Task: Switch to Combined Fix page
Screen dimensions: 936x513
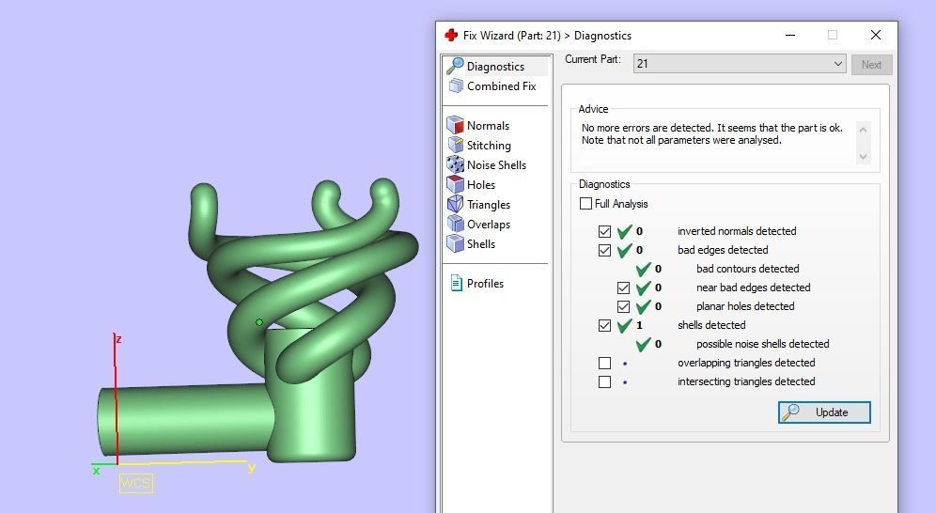Action: 502,85
